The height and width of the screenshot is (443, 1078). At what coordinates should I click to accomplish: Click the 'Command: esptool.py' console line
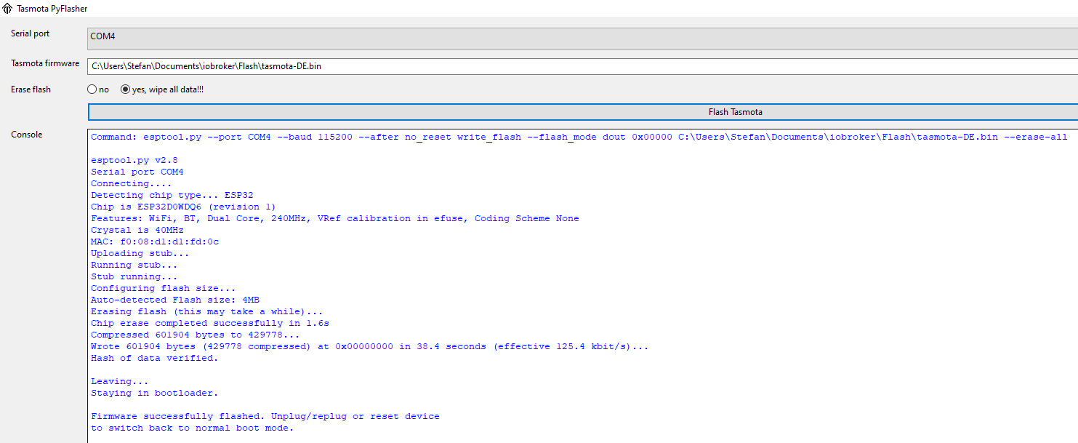click(x=579, y=137)
